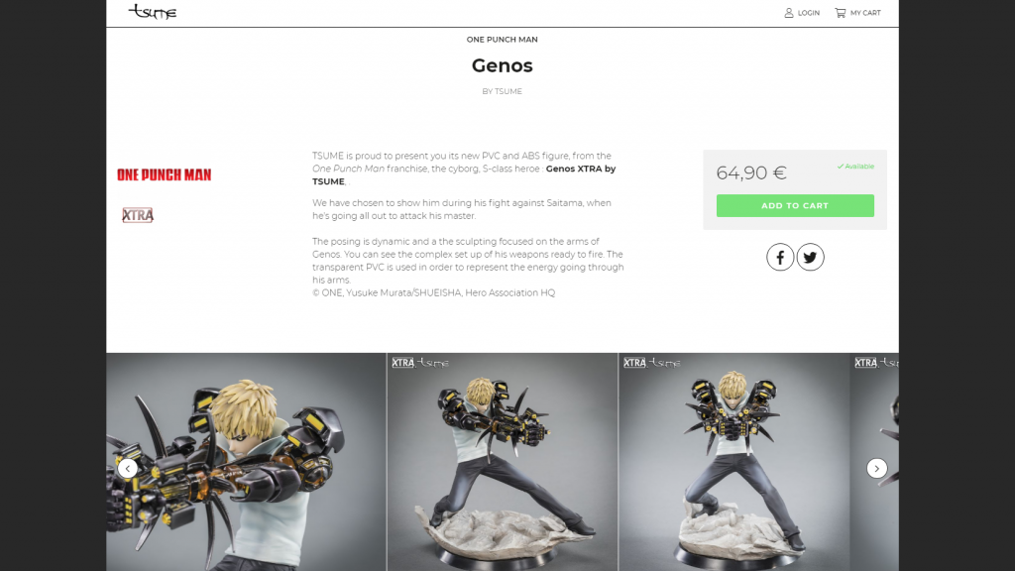Open the front-facing Genos figure photo
Image resolution: width=1015 pixels, height=571 pixels.
[x=734, y=462]
